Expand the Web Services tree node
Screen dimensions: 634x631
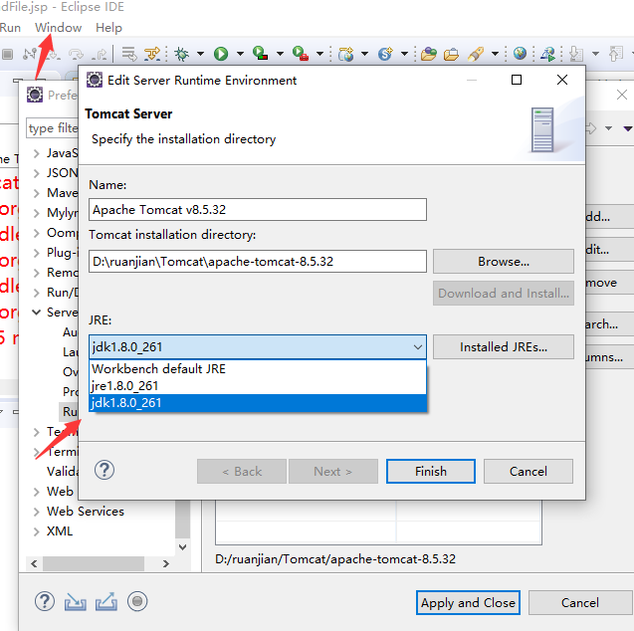37,512
